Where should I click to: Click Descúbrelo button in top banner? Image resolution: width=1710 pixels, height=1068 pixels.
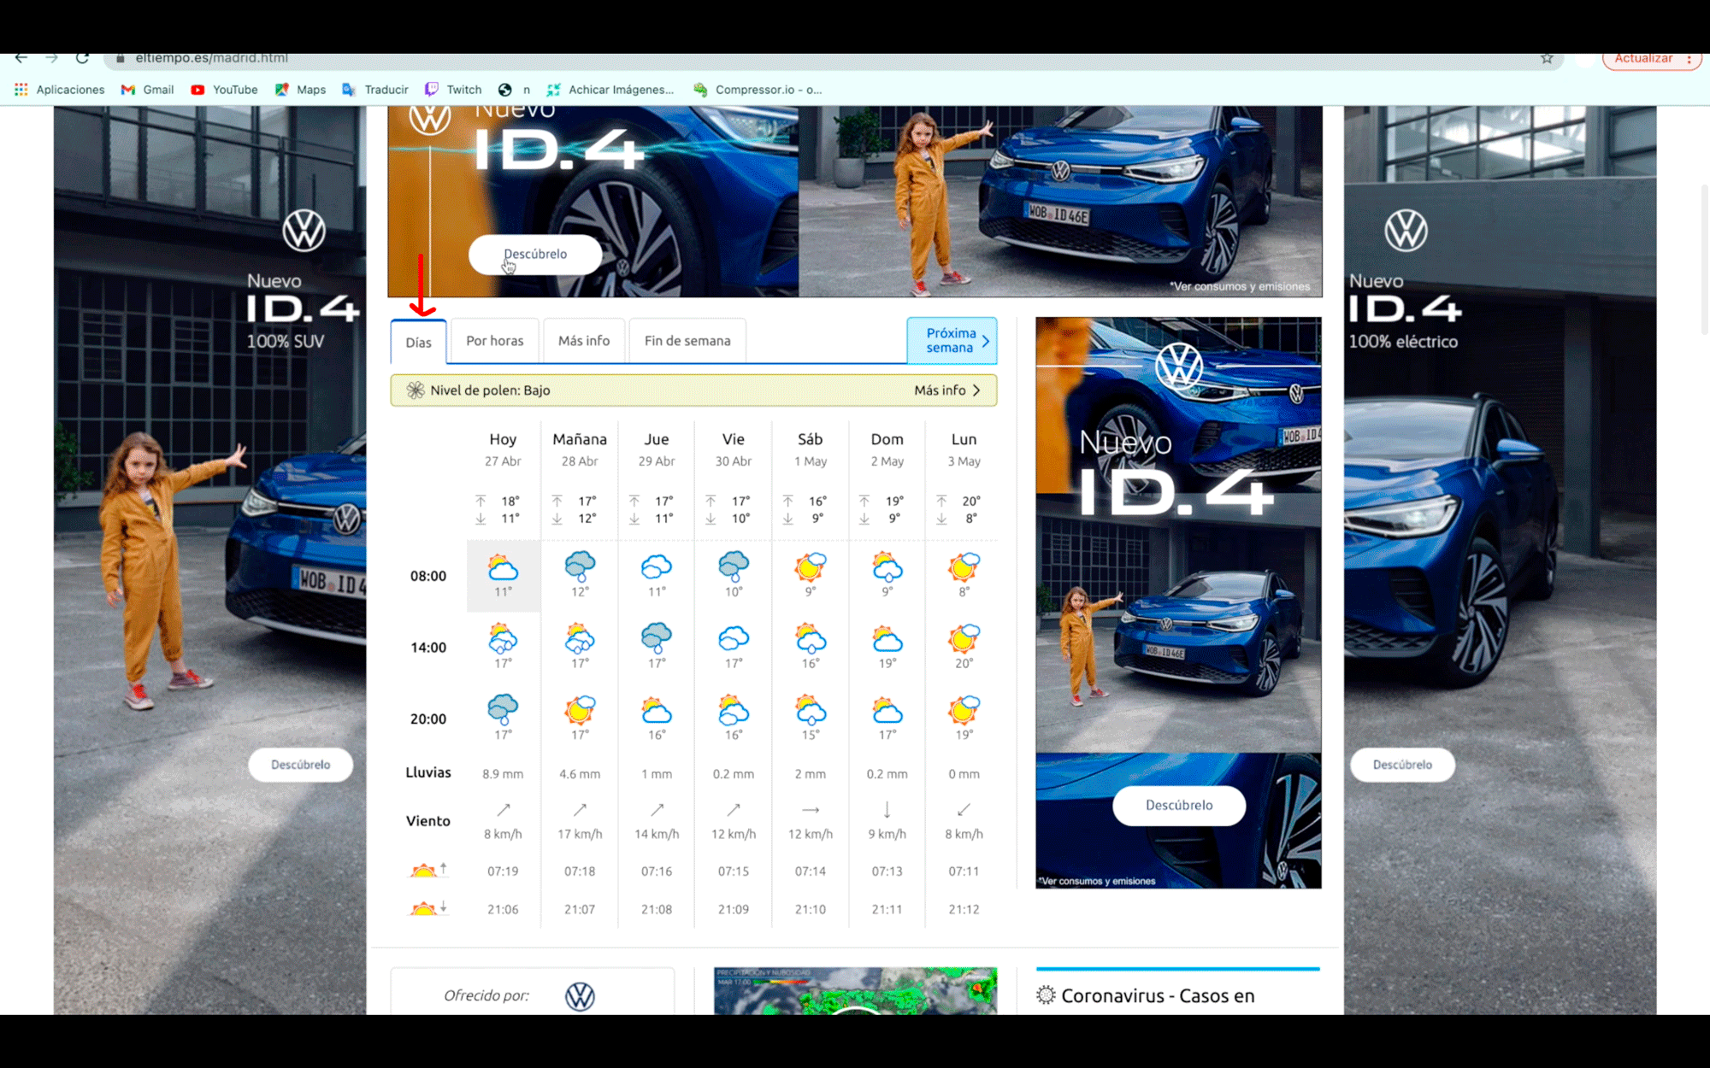(535, 255)
